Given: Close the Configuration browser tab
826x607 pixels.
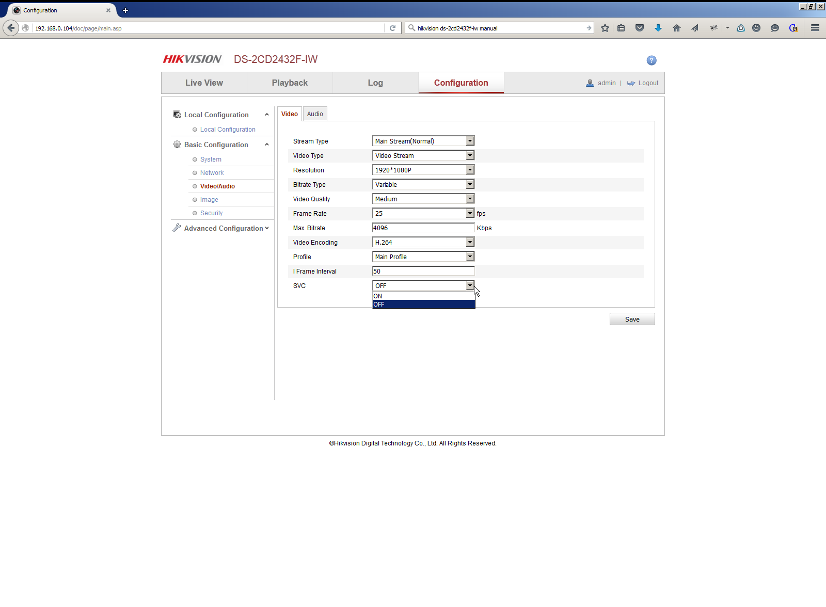Looking at the screenshot, I should pyautogui.click(x=108, y=10).
